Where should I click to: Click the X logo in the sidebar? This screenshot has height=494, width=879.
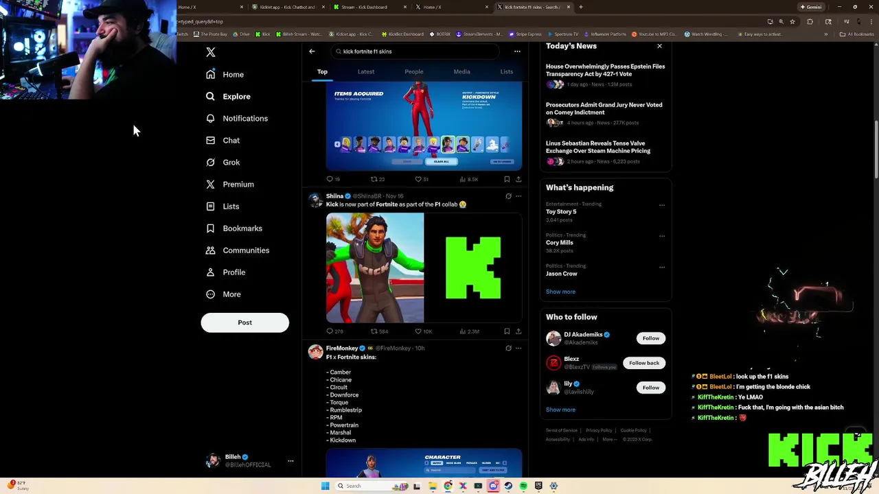[211, 52]
